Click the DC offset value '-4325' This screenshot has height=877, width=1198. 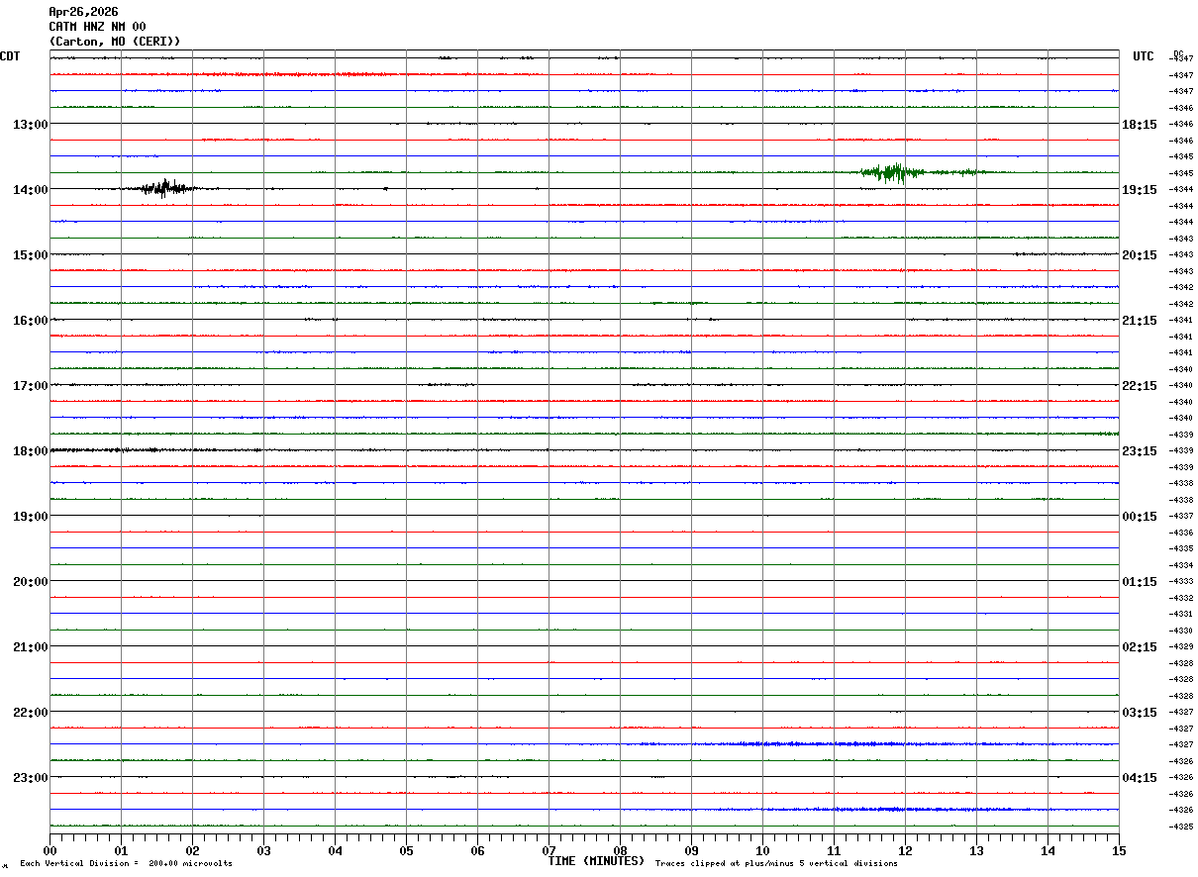[x=1181, y=827]
